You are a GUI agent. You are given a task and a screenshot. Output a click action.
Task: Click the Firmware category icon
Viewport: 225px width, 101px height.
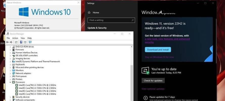pyautogui.click(x=13, y=49)
